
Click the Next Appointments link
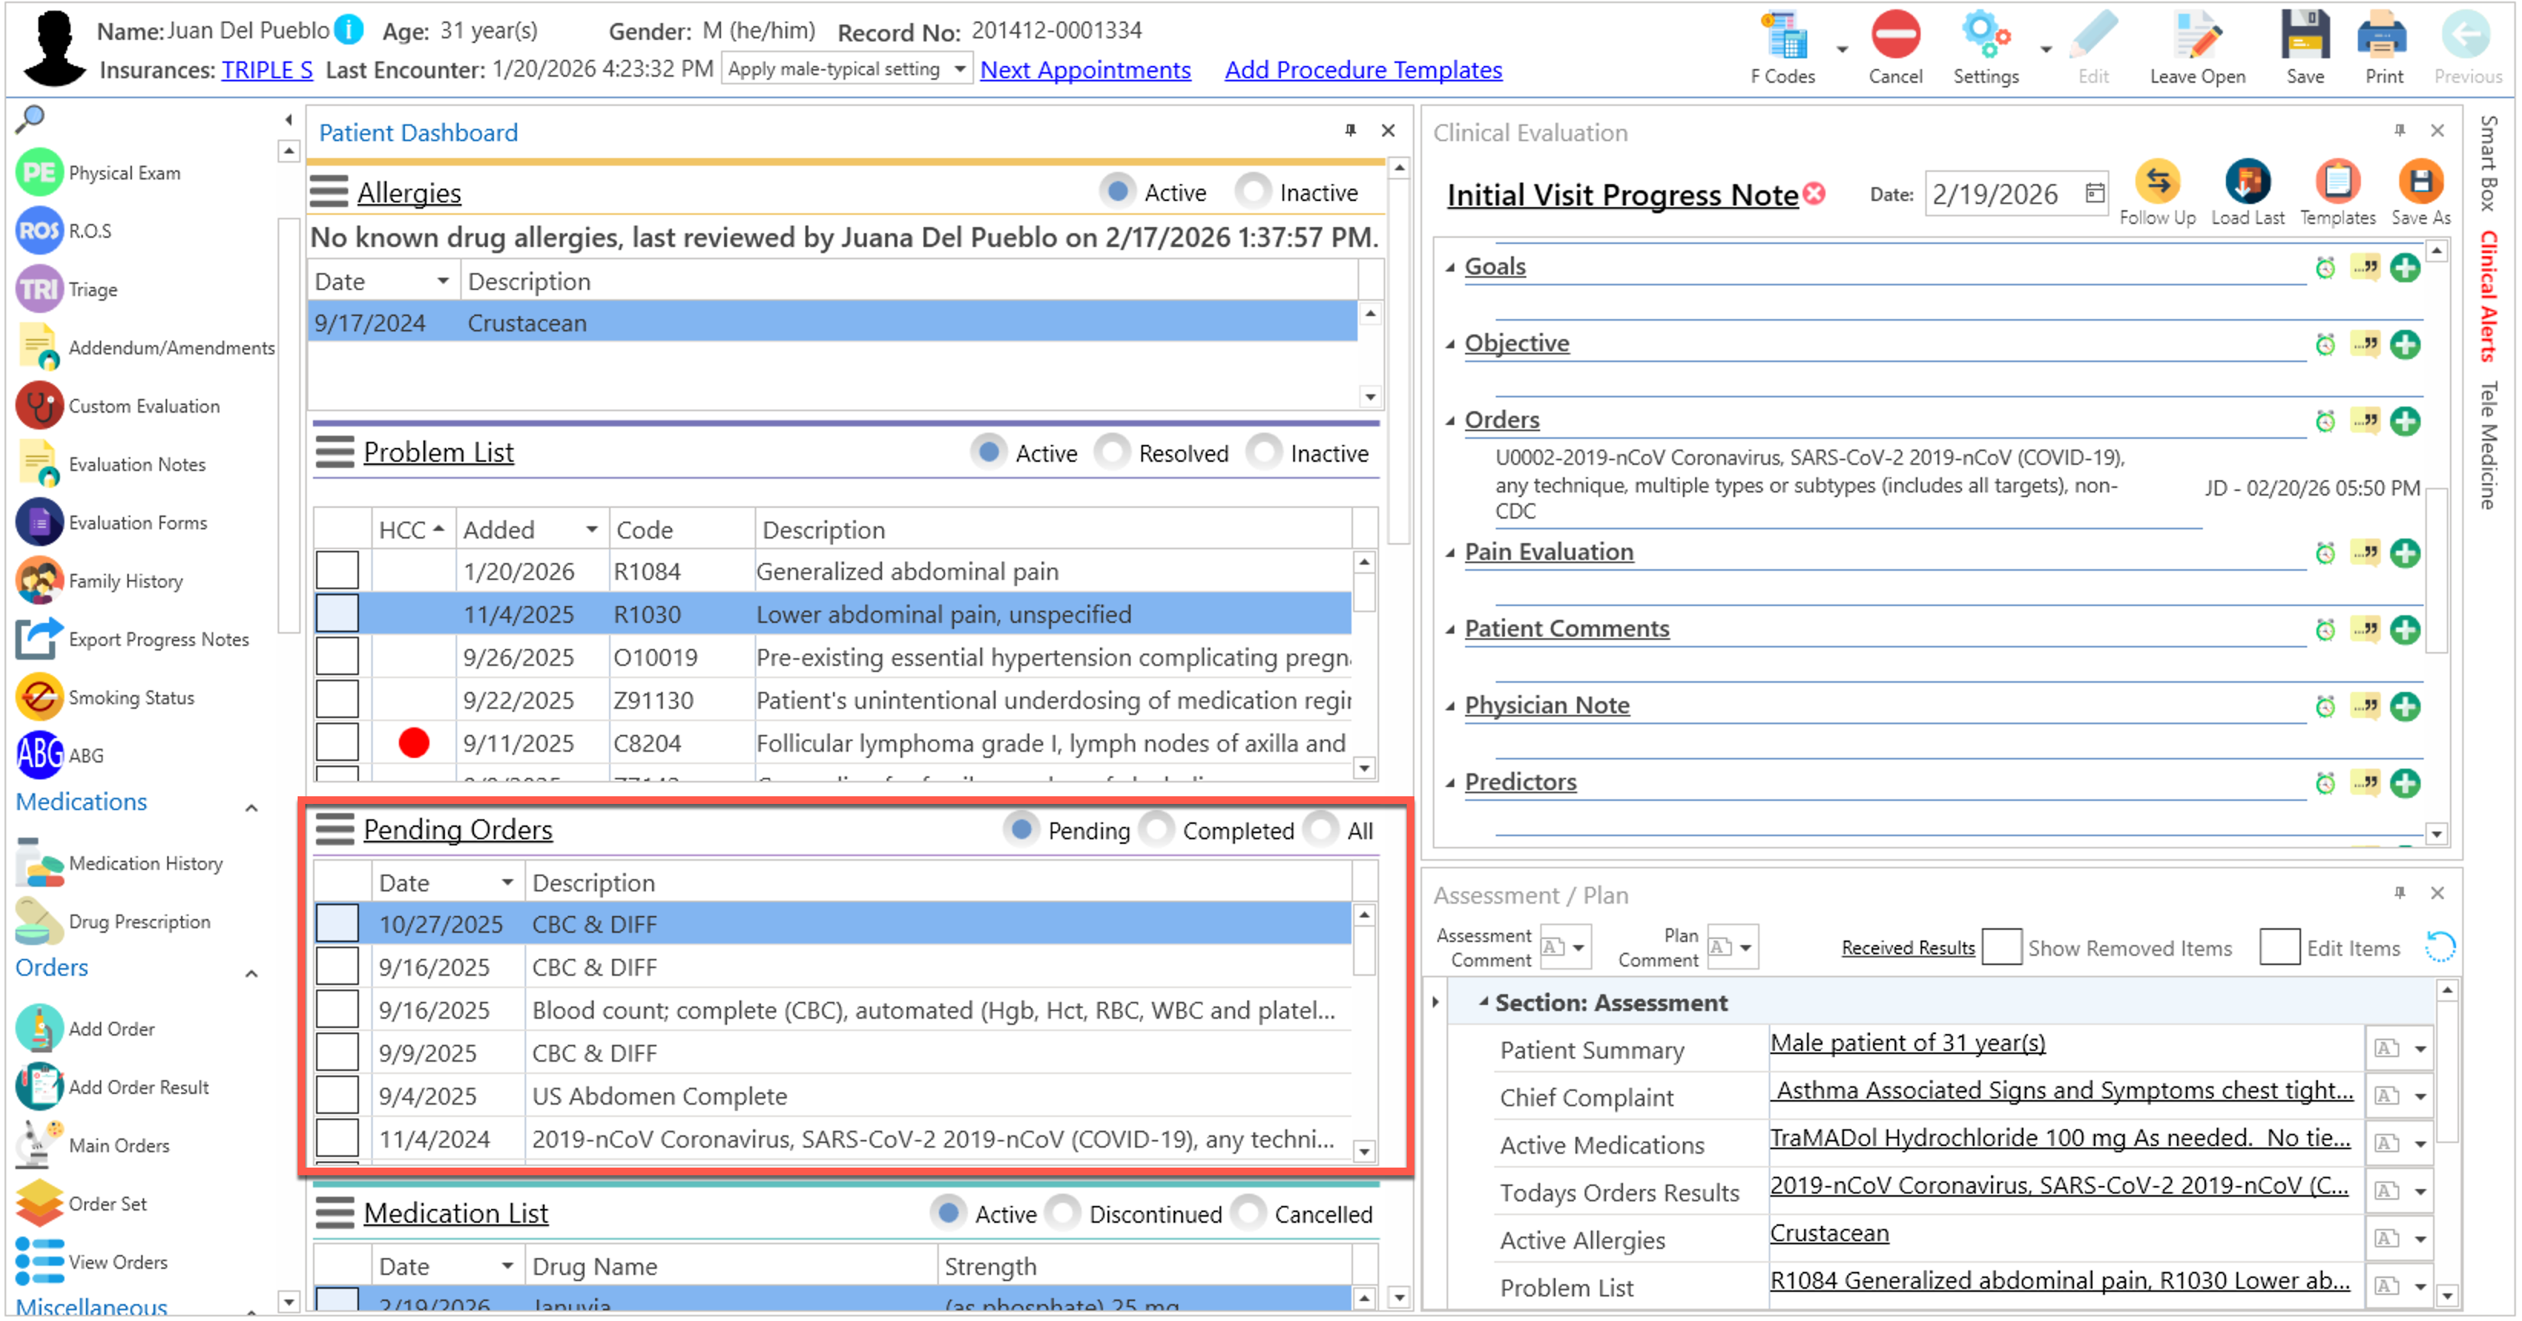(1085, 70)
